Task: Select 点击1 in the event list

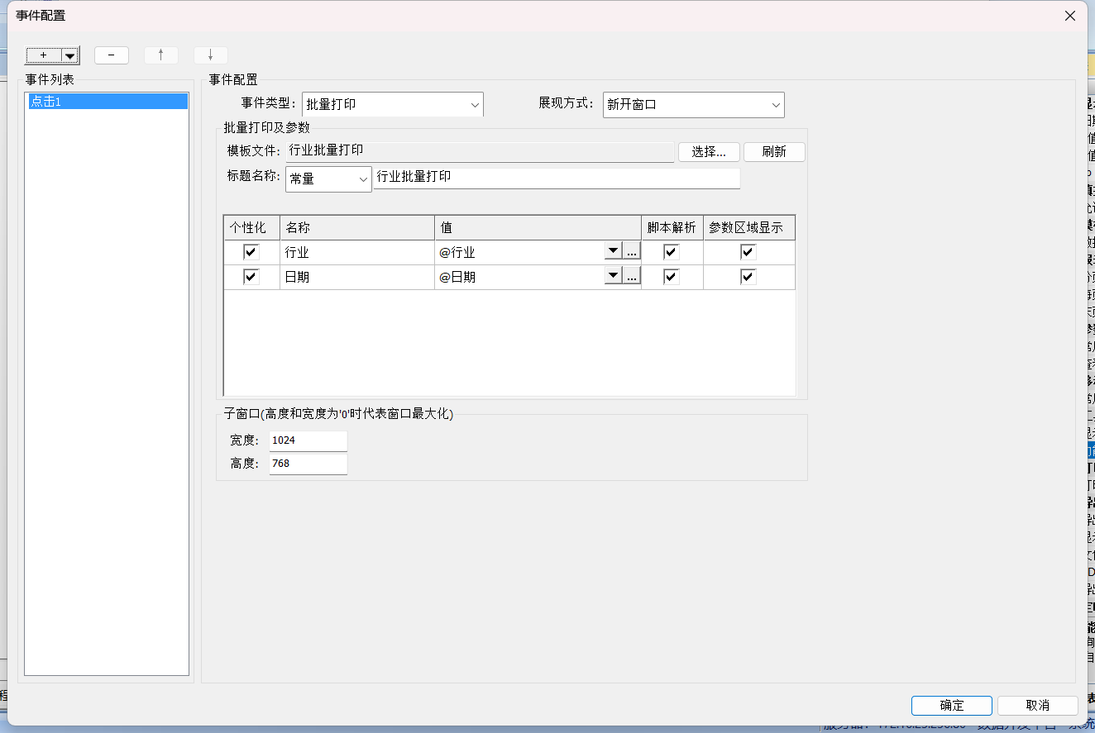Action: click(107, 101)
